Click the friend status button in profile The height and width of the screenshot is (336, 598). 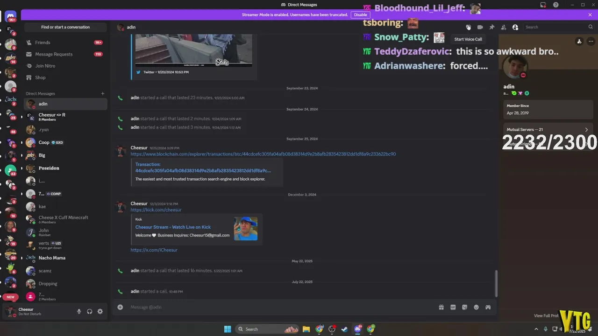pos(579,41)
